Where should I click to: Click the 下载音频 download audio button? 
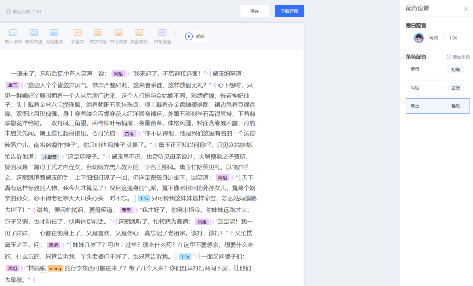[289, 11]
